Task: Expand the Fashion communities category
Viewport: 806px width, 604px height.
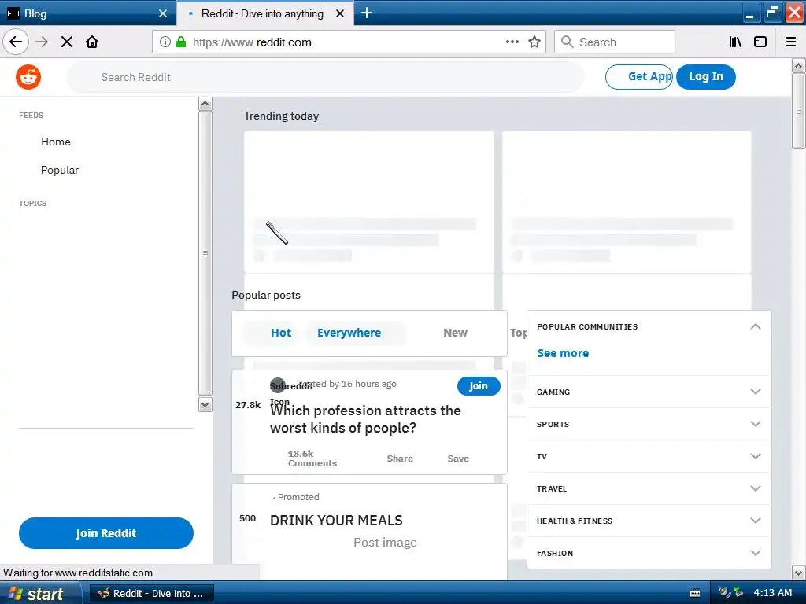Action: click(x=649, y=553)
